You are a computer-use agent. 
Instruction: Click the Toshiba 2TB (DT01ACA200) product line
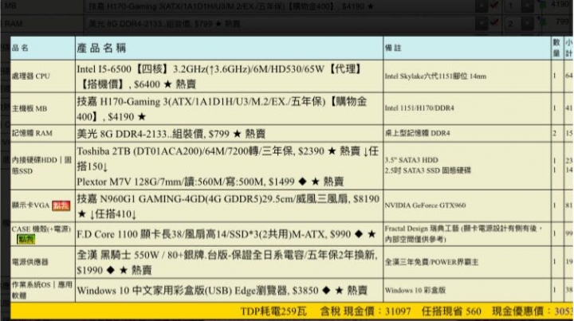pyautogui.click(x=228, y=159)
